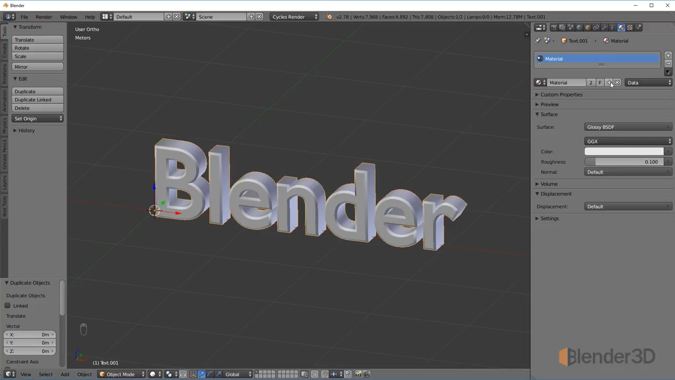The width and height of the screenshot is (675, 380).
Task: Open material slot specials menu
Action: [668, 72]
